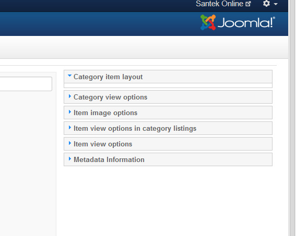This screenshot has width=296, height=236.
Task: Click the external link icon next to Santek Online
Action: 248,4
